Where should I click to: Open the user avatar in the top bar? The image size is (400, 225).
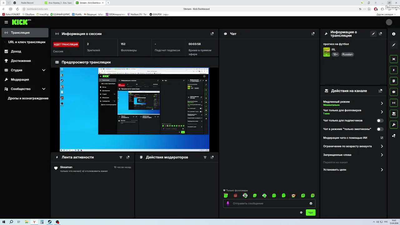pyautogui.click(x=389, y=22)
